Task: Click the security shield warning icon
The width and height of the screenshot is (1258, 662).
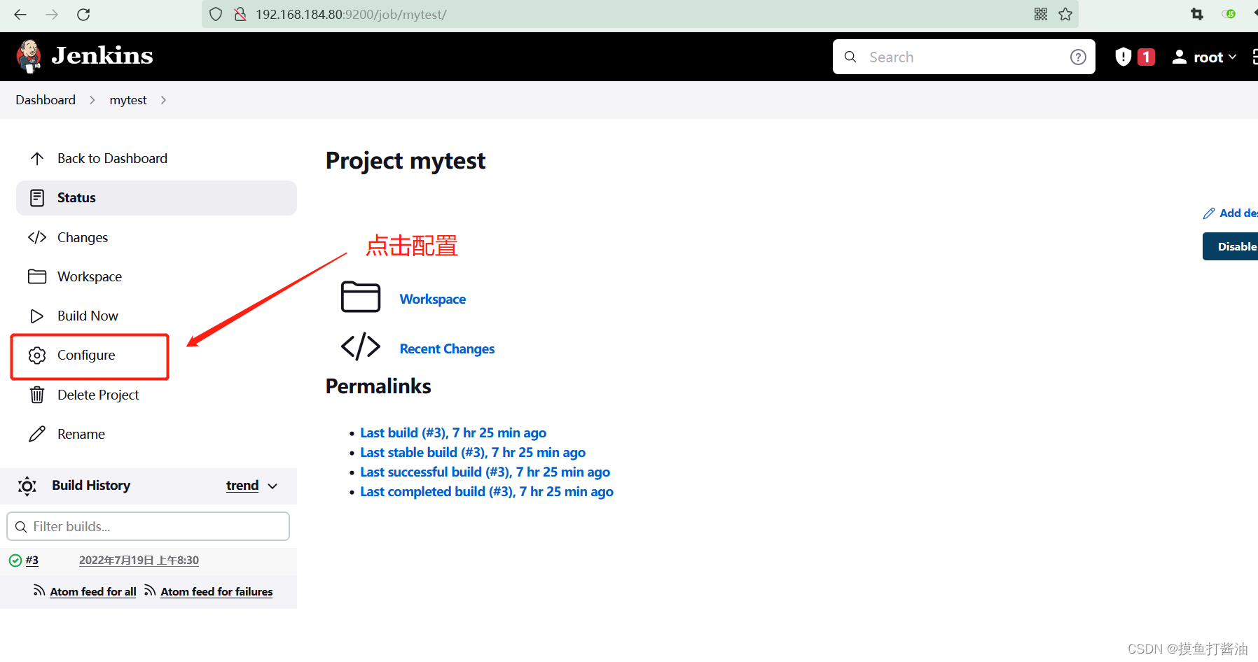Action: click(x=1123, y=57)
